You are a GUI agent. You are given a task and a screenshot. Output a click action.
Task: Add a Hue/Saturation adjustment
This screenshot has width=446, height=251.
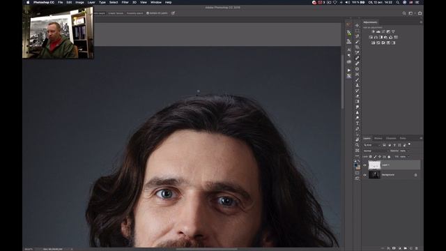click(371, 37)
